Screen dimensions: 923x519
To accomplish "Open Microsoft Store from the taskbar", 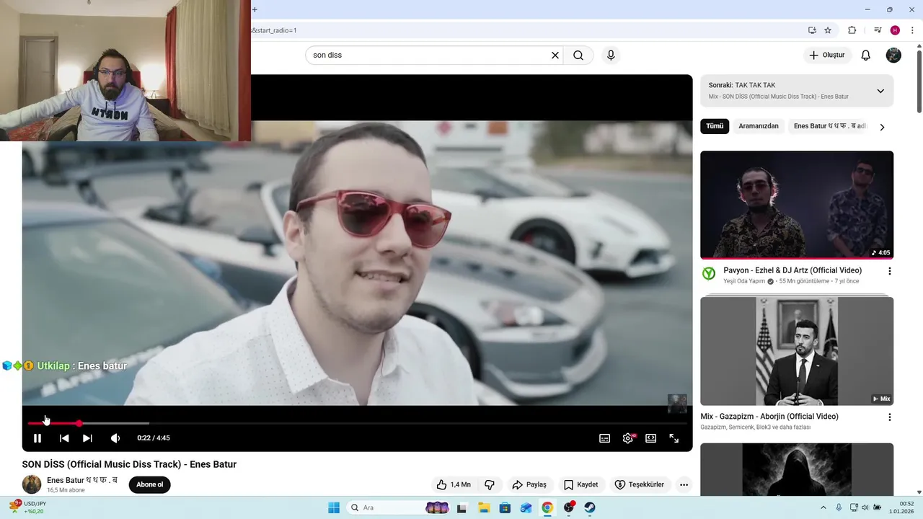I will 505,507.
